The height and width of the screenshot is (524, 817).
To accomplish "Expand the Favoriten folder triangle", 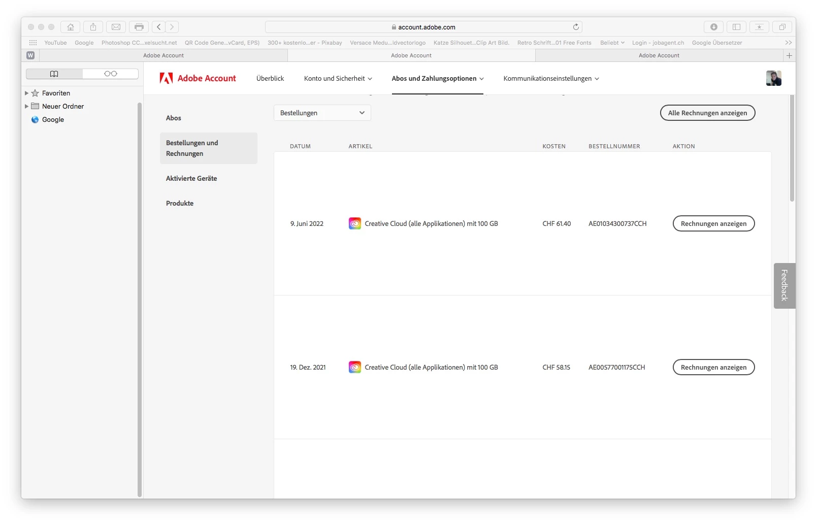I will coord(26,93).
